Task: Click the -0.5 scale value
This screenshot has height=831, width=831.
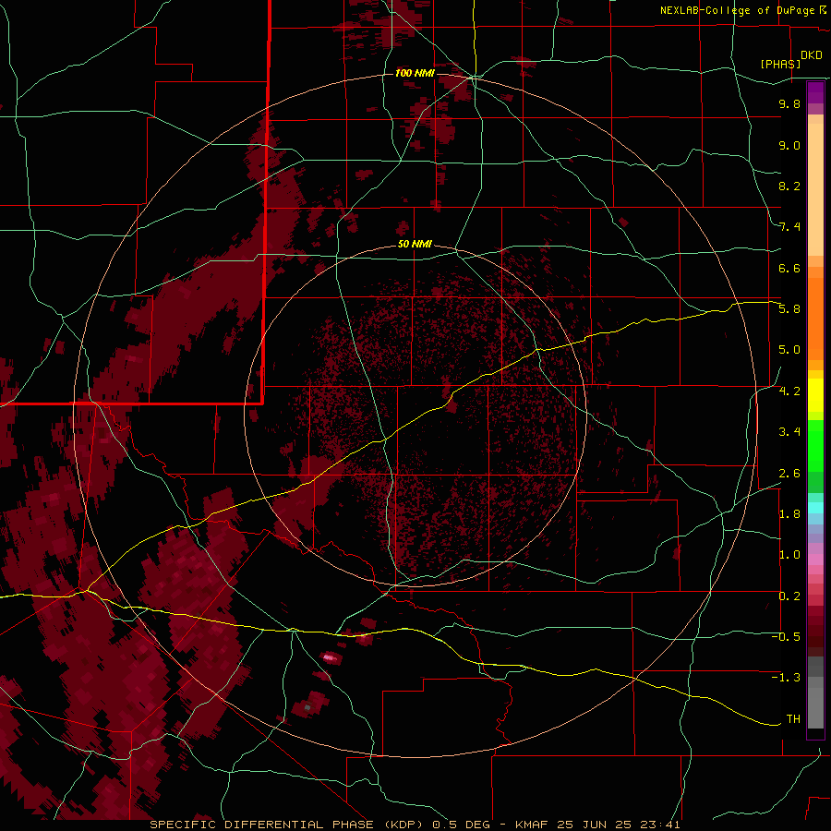Action: point(786,637)
